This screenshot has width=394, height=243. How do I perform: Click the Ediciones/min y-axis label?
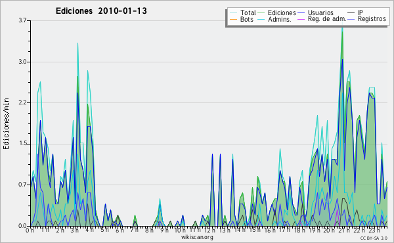point(6,123)
